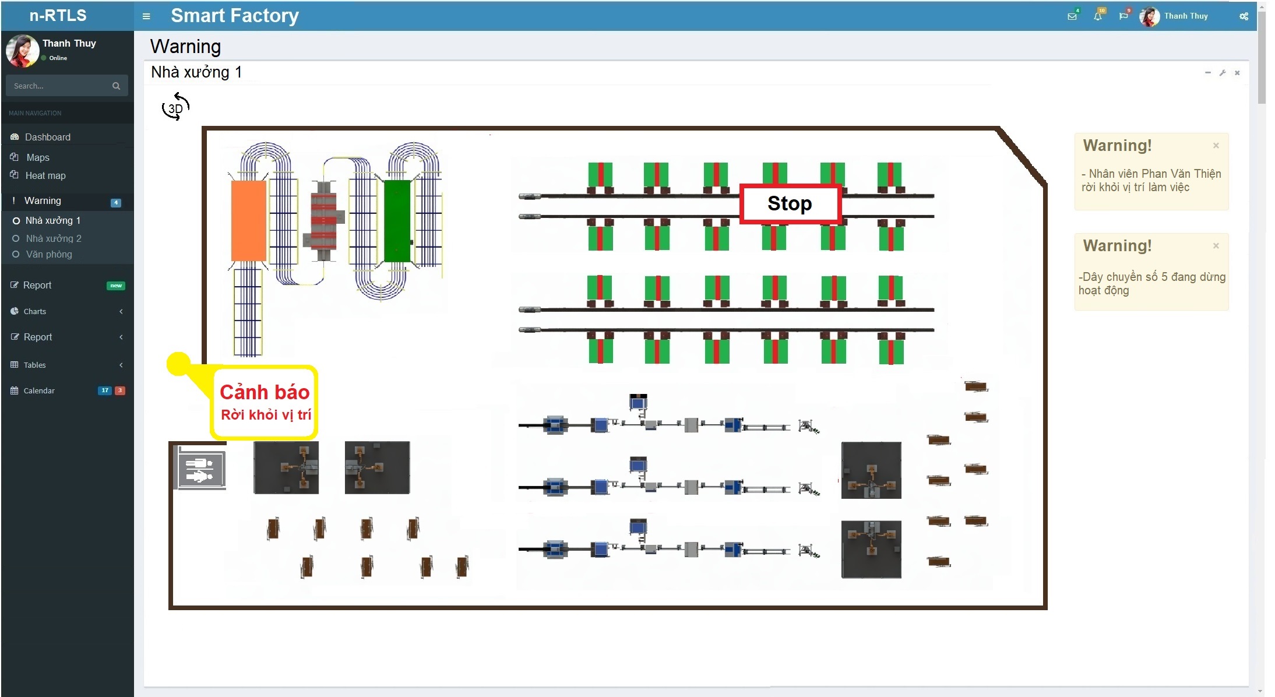Expand the Charts menu chevron
This screenshot has width=1275, height=697.
pos(121,311)
